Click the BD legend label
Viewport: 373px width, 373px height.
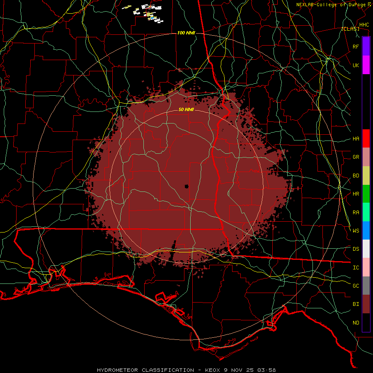[x=356, y=176]
